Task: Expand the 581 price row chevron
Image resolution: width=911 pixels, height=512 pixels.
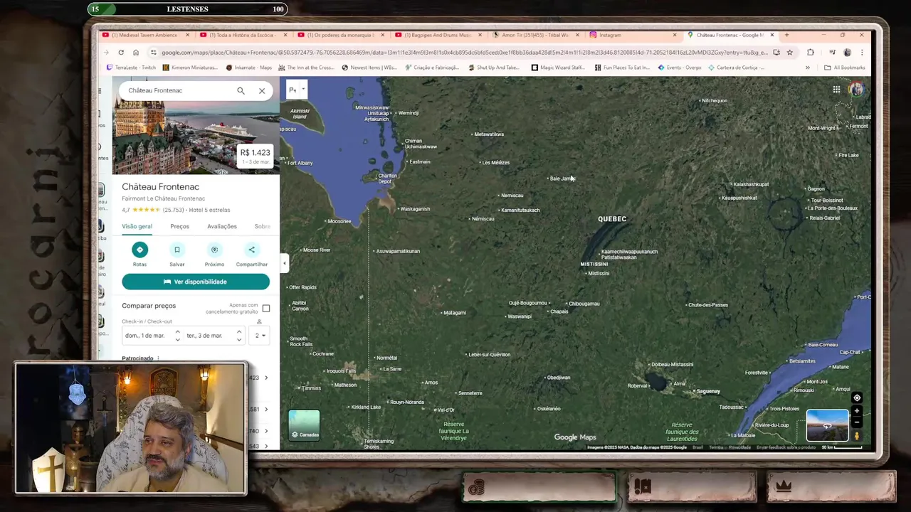Action: point(266,409)
